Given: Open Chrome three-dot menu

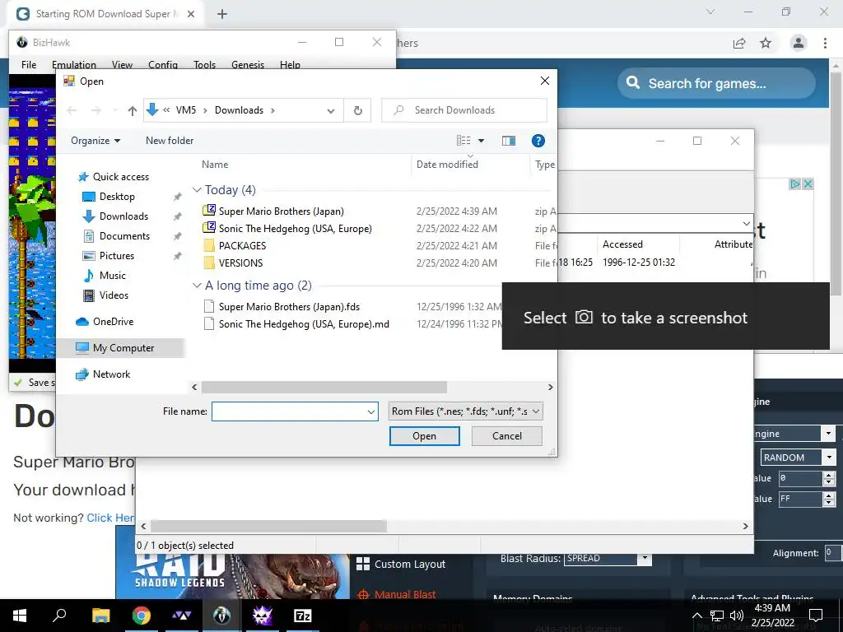Looking at the screenshot, I should pos(825,43).
